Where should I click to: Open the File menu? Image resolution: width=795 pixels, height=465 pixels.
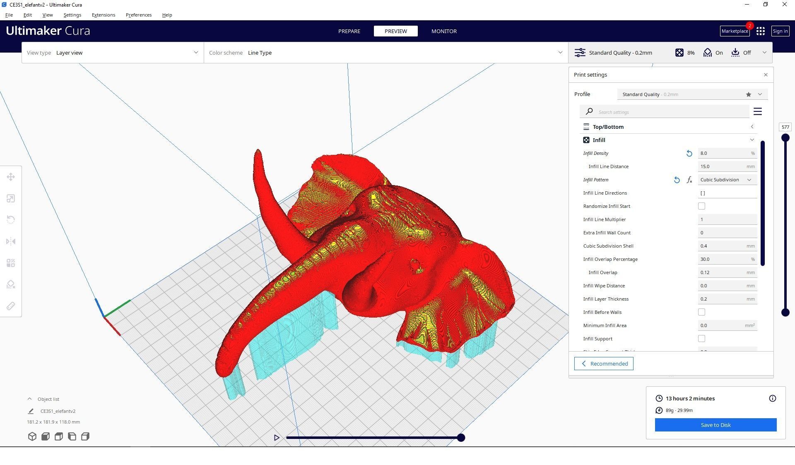(x=9, y=15)
